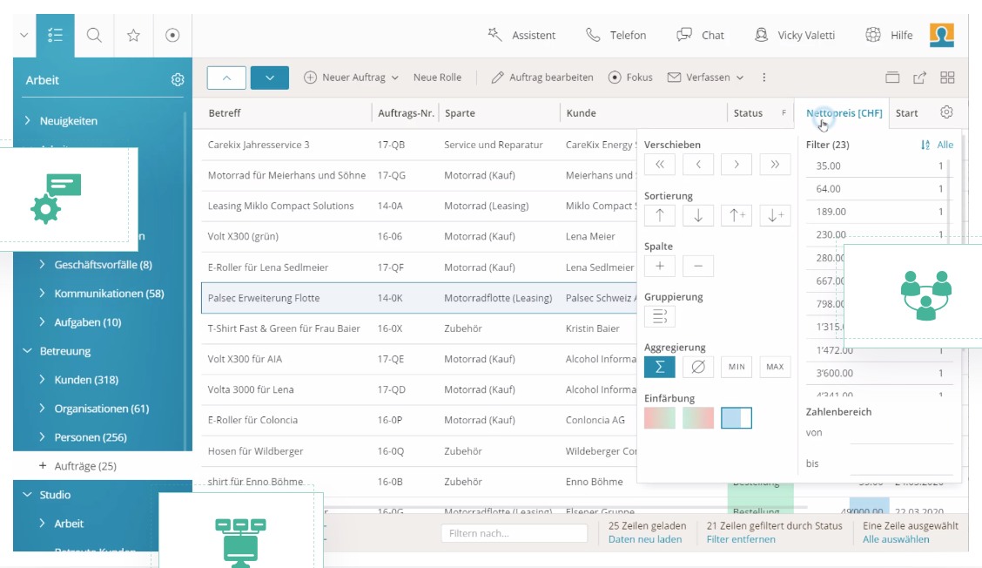
Task: Enable the sum (Σ) aggregation
Action: click(x=659, y=367)
